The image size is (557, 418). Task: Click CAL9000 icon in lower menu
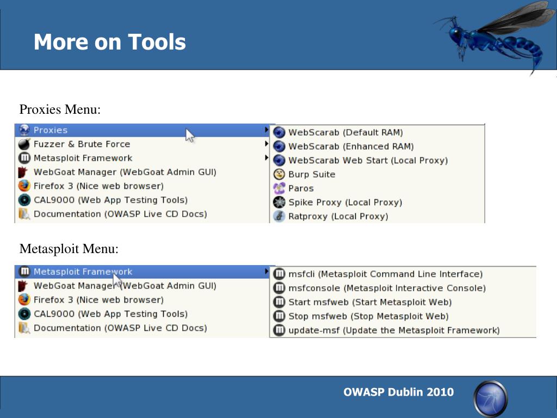pyautogui.click(x=24, y=314)
